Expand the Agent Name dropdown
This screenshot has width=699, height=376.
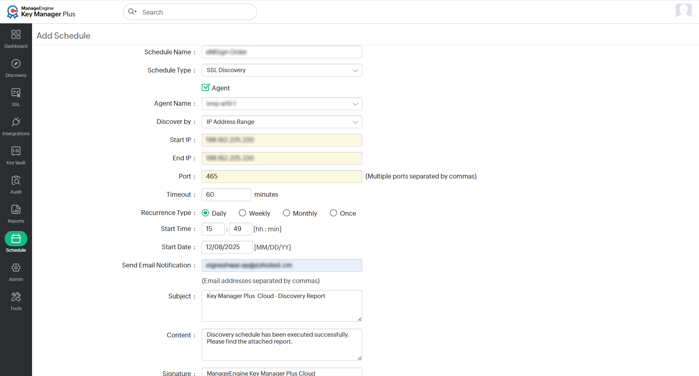(282, 104)
